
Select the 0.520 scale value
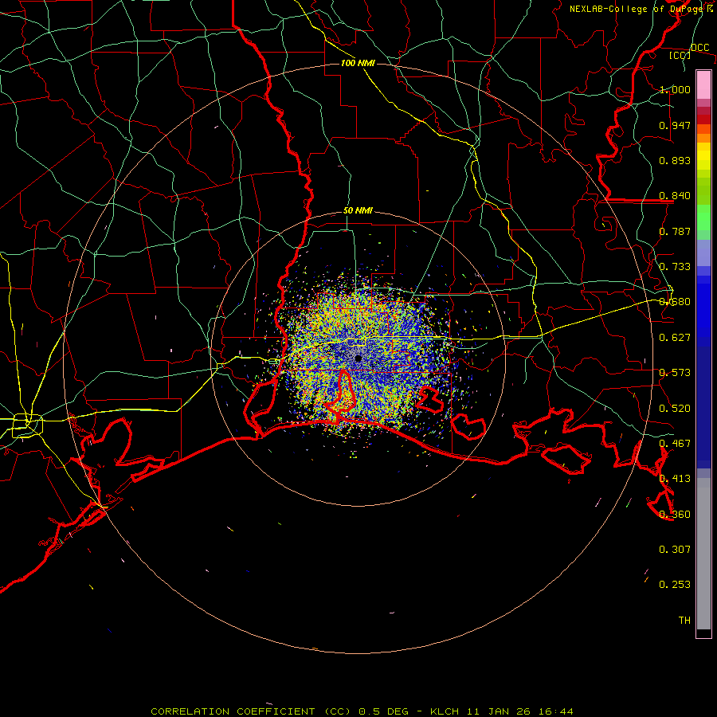(x=675, y=409)
